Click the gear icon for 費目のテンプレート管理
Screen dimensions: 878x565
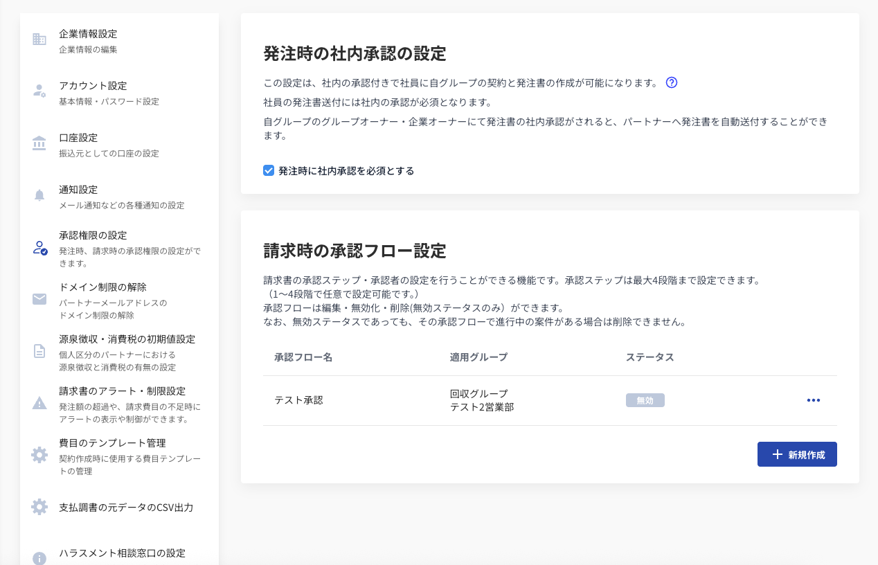(39, 455)
